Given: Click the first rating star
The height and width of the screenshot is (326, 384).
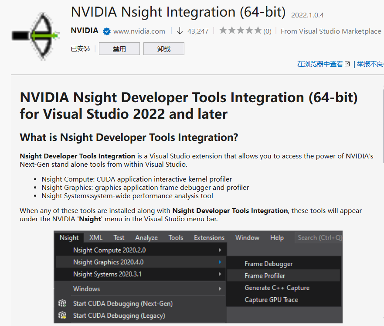Looking at the screenshot, I should [x=223, y=31].
